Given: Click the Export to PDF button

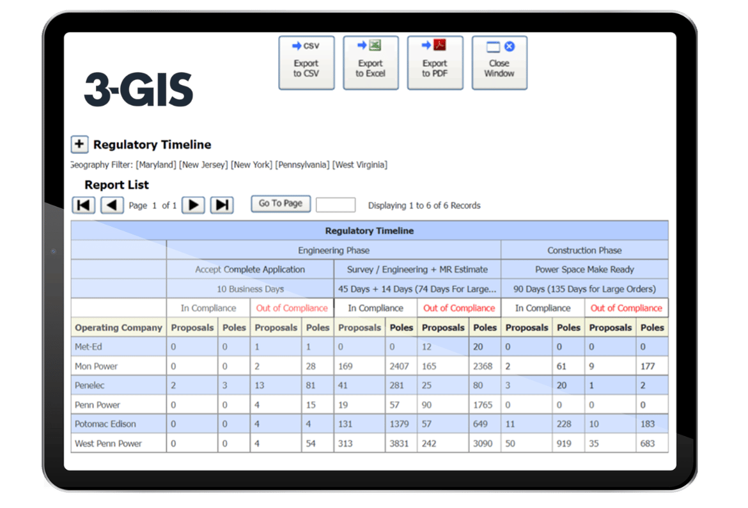Looking at the screenshot, I should point(435,63).
